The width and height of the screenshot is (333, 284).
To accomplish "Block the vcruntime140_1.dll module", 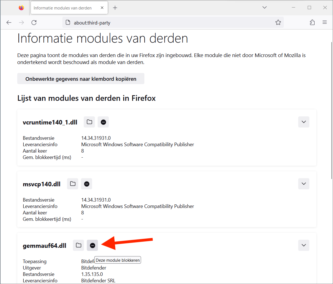I will (103, 122).
